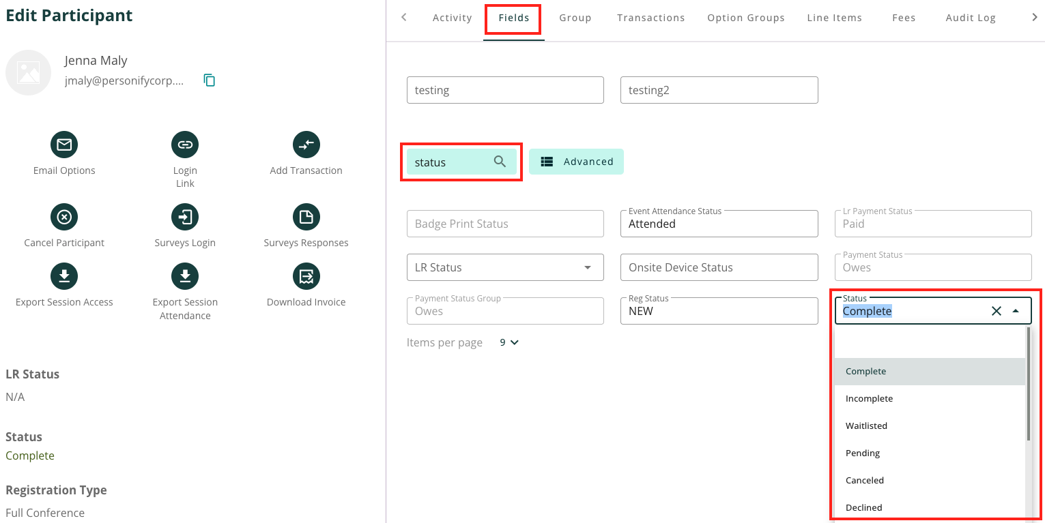Click the Event Attendance Status field
Image resolution: width=1045 pixels, height=523 pixels.
[719, 224]
